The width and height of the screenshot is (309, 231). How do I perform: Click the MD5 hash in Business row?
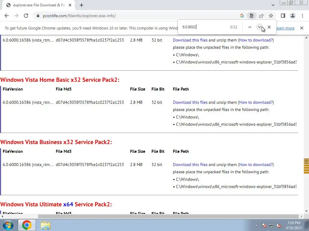coord(90,165)
